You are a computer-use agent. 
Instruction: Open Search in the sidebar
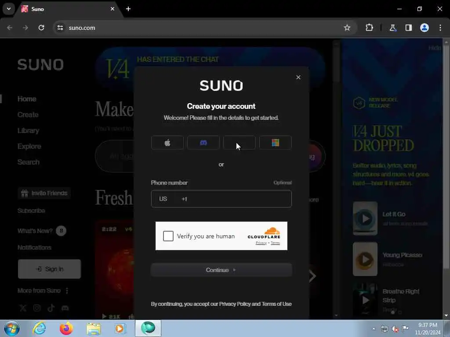click(x=29, y=162)
